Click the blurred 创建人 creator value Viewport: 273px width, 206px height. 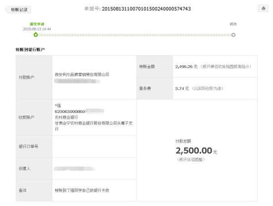[x=75, y=169]
